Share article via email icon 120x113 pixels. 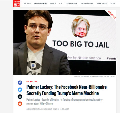pos(20,97)
